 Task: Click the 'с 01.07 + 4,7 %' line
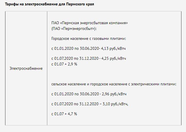coord(64,114)
